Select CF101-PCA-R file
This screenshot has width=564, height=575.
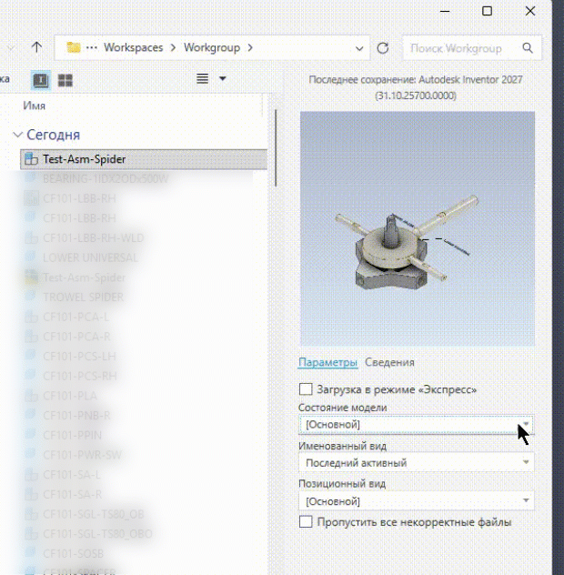coord(76,337)
